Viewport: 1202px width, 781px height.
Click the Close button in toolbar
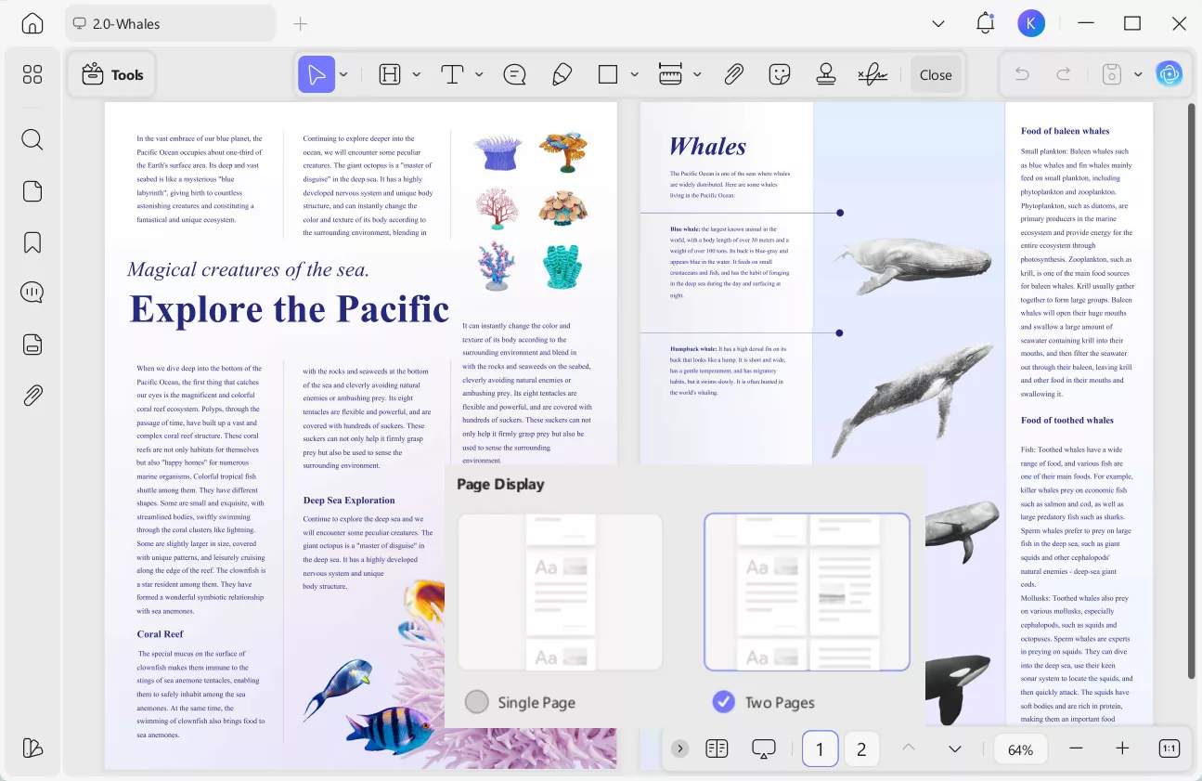(x=935, y=75)
